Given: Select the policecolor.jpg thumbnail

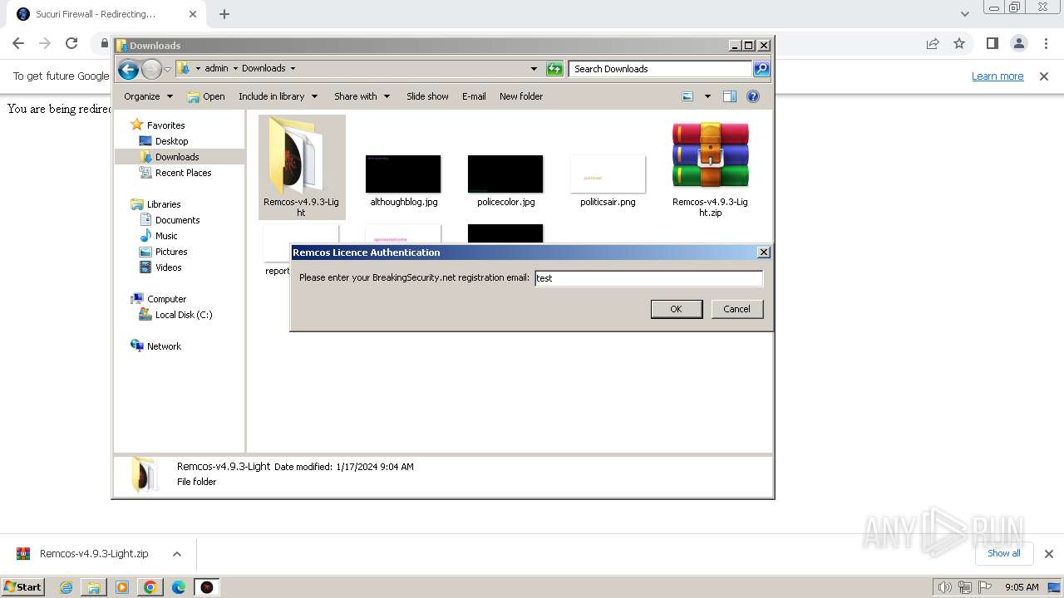Looking at the screenshot, I should tap(505, 174).
